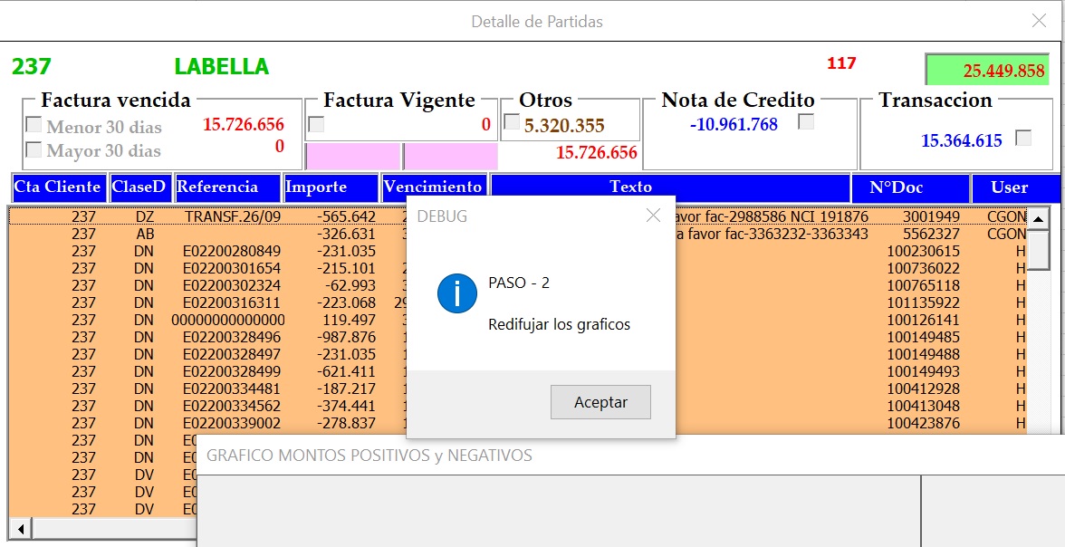Click the Importe column header
The image size is (1065, 547).
click(x=331, y=187)
